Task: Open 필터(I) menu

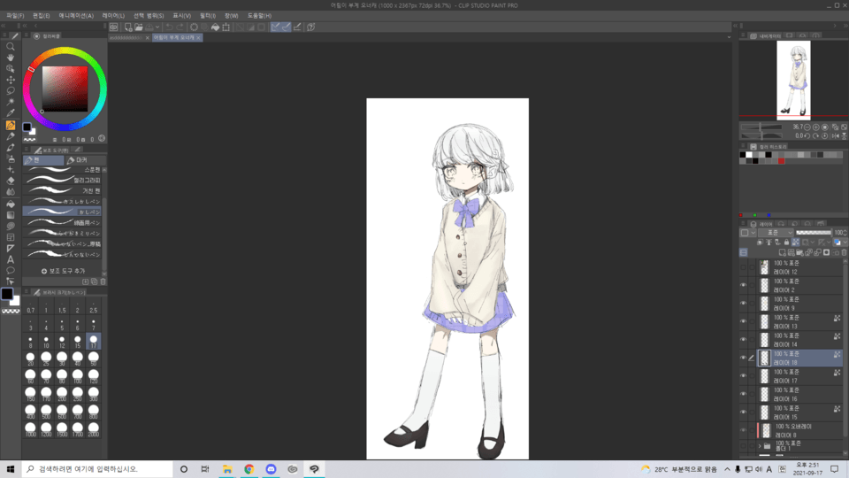Action: pyautogui.click(x=207, y=16)
